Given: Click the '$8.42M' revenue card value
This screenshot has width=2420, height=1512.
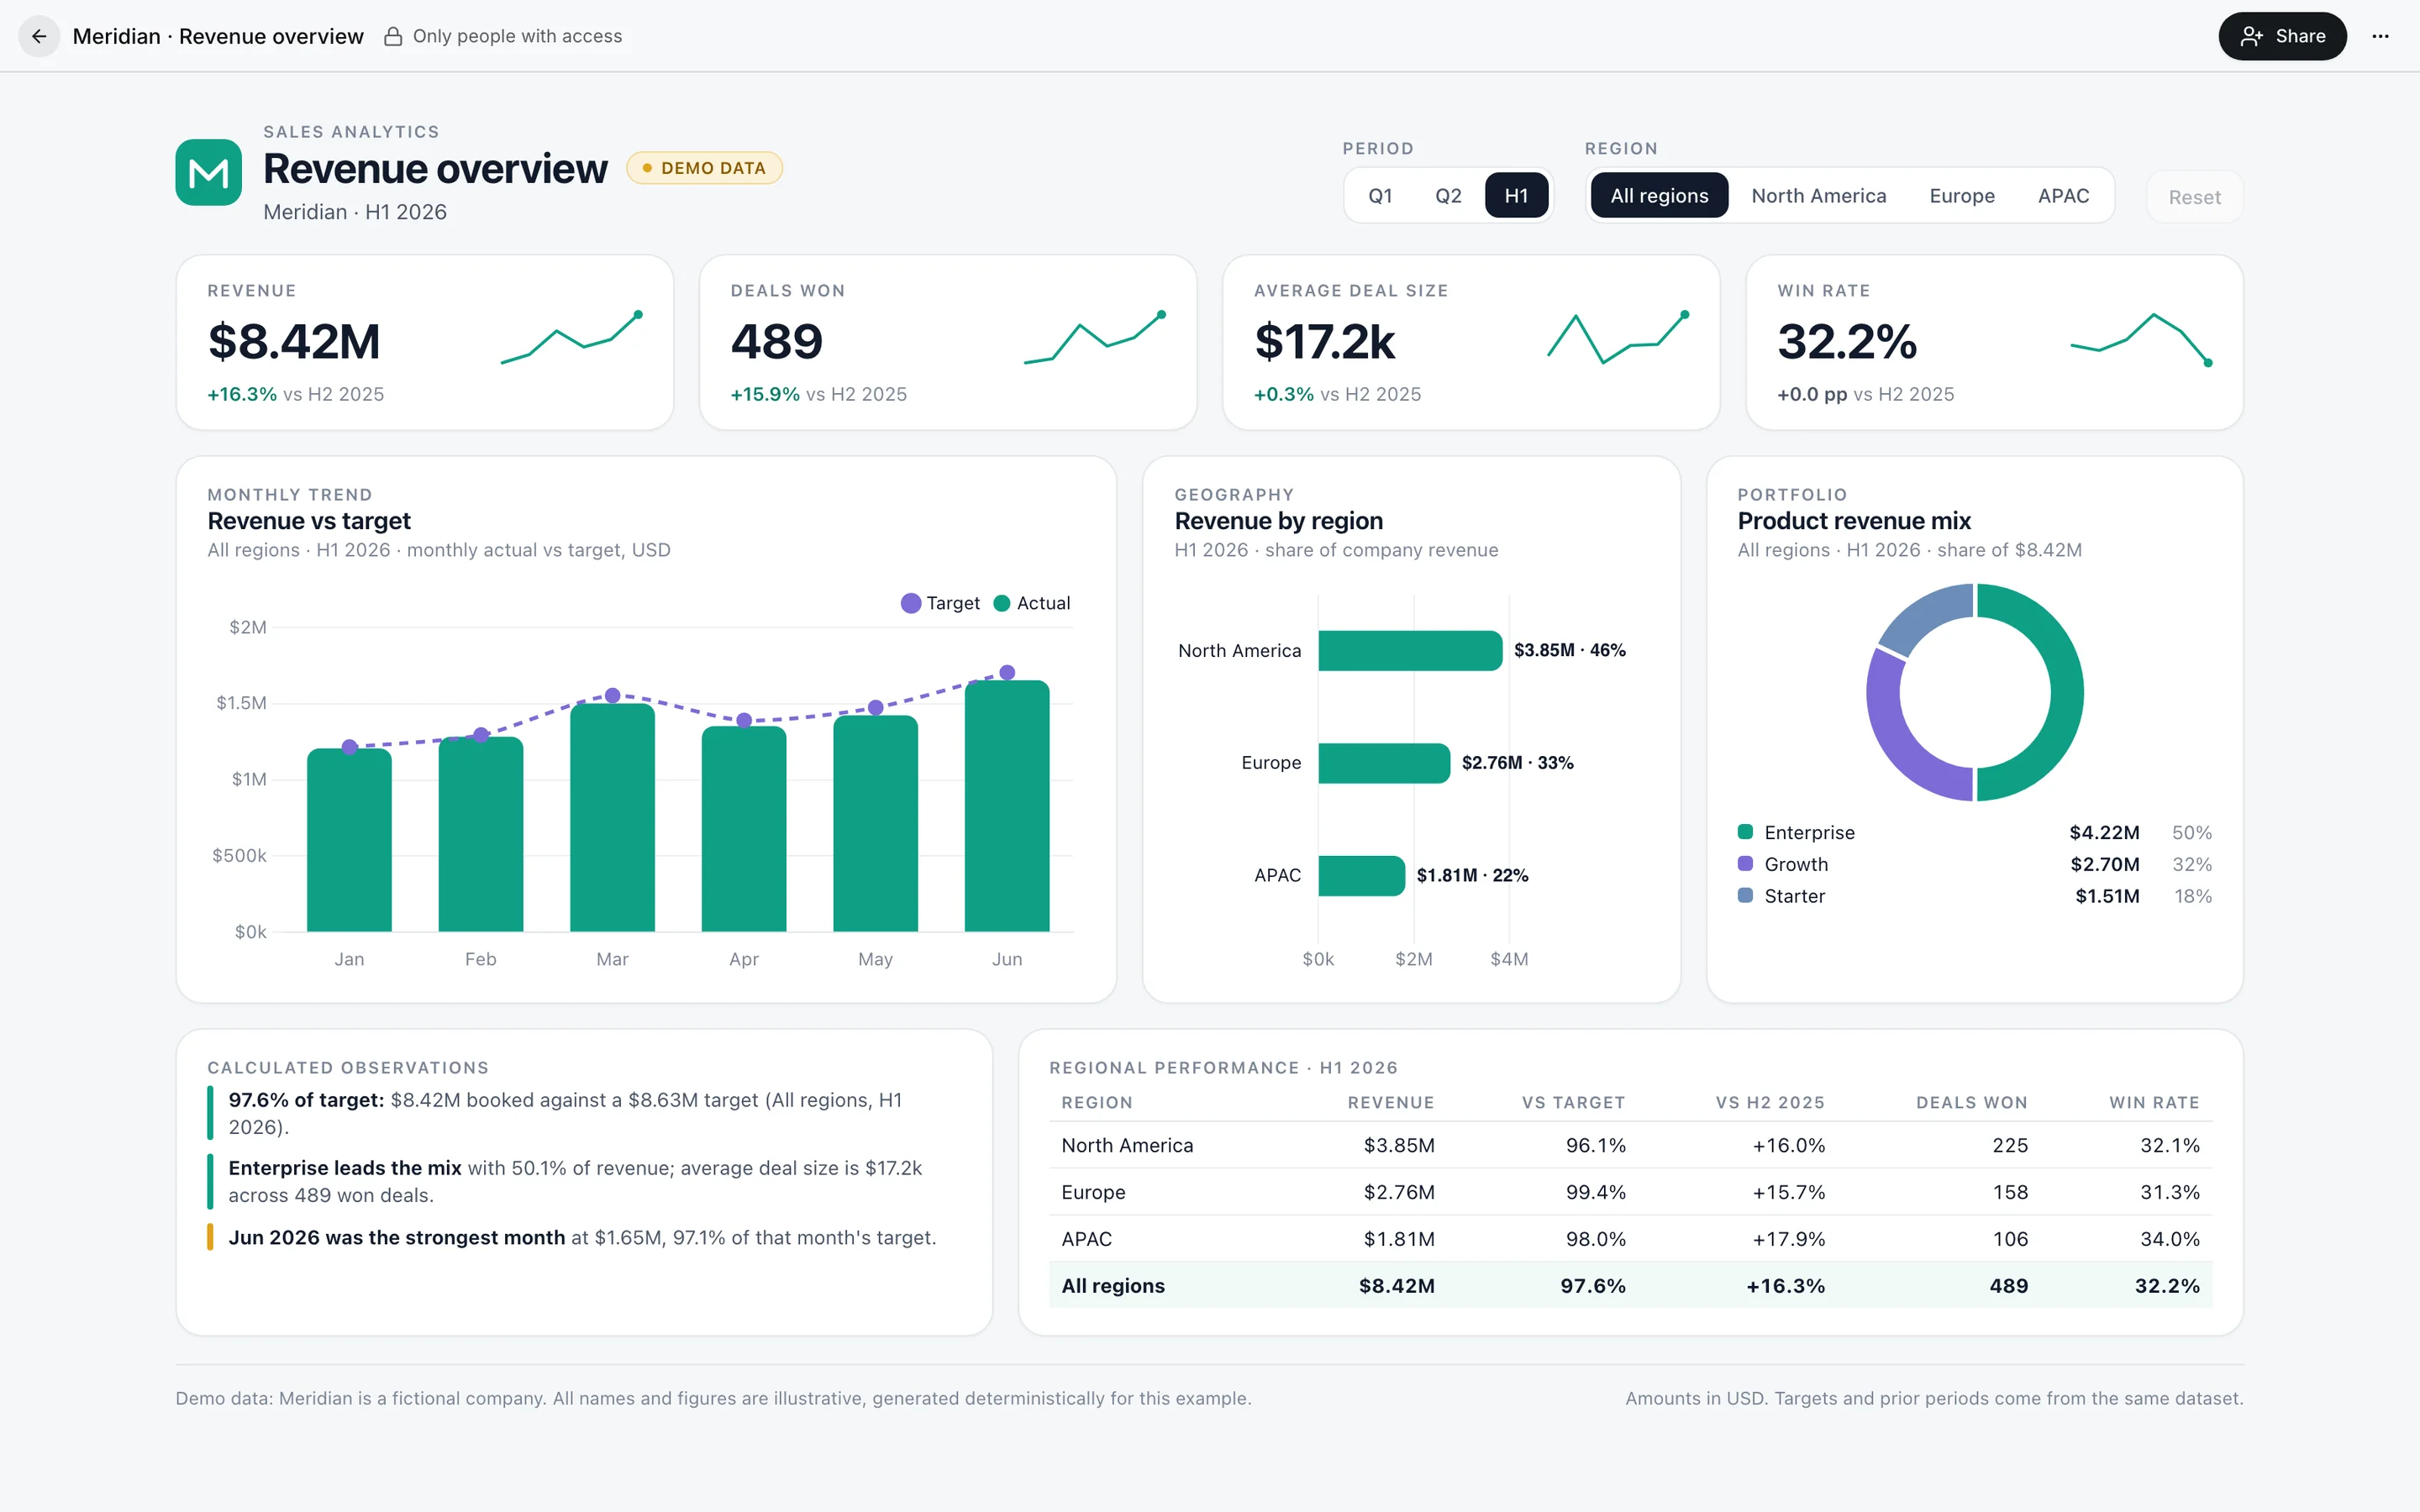Looking at the screenshot, I should coord(294,342).
